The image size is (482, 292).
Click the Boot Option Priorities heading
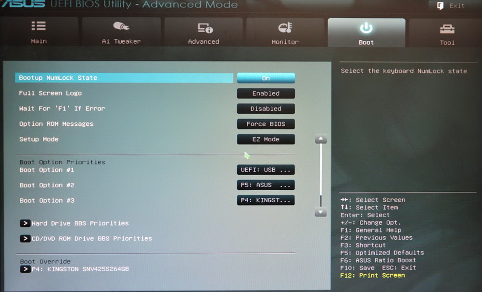[x=62, y=162]
